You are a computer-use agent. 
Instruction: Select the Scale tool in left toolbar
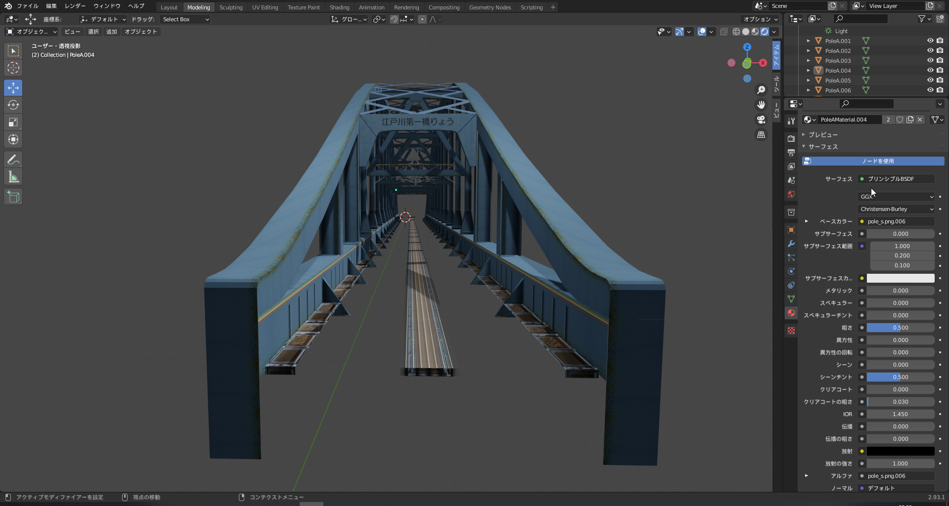click(x=13, y=122)
